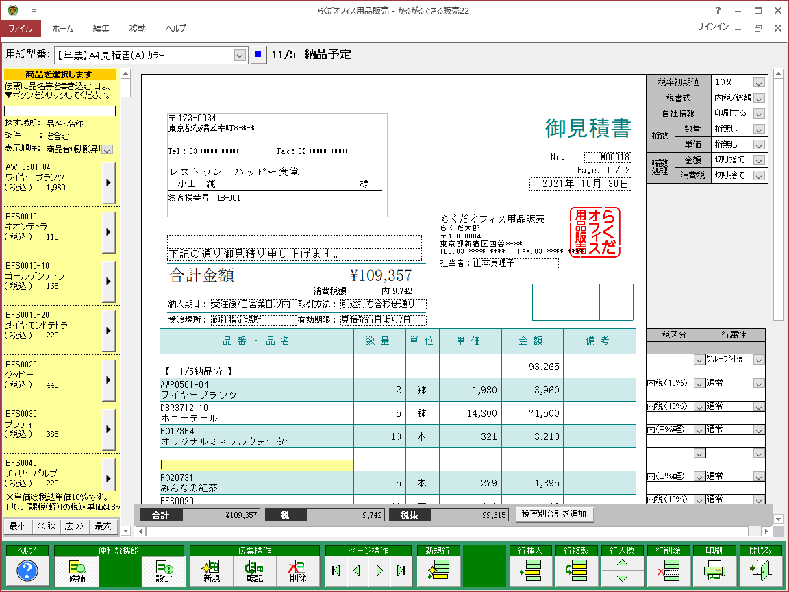
Task: Open the 設定 settings tool
Action: coord(164,571)
